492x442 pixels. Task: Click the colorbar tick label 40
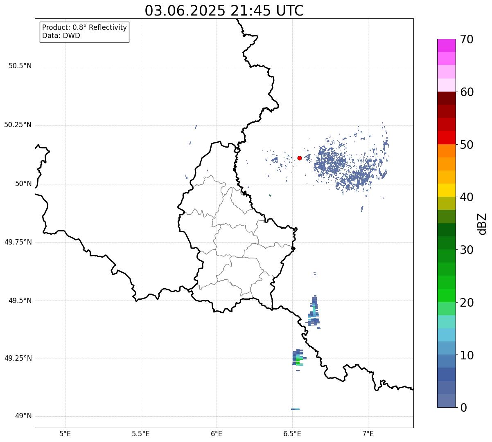(467, 197)
